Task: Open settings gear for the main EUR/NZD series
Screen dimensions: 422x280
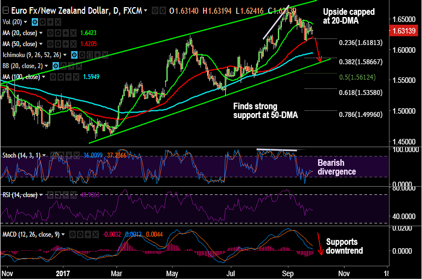Action: (x=162, y=11)
